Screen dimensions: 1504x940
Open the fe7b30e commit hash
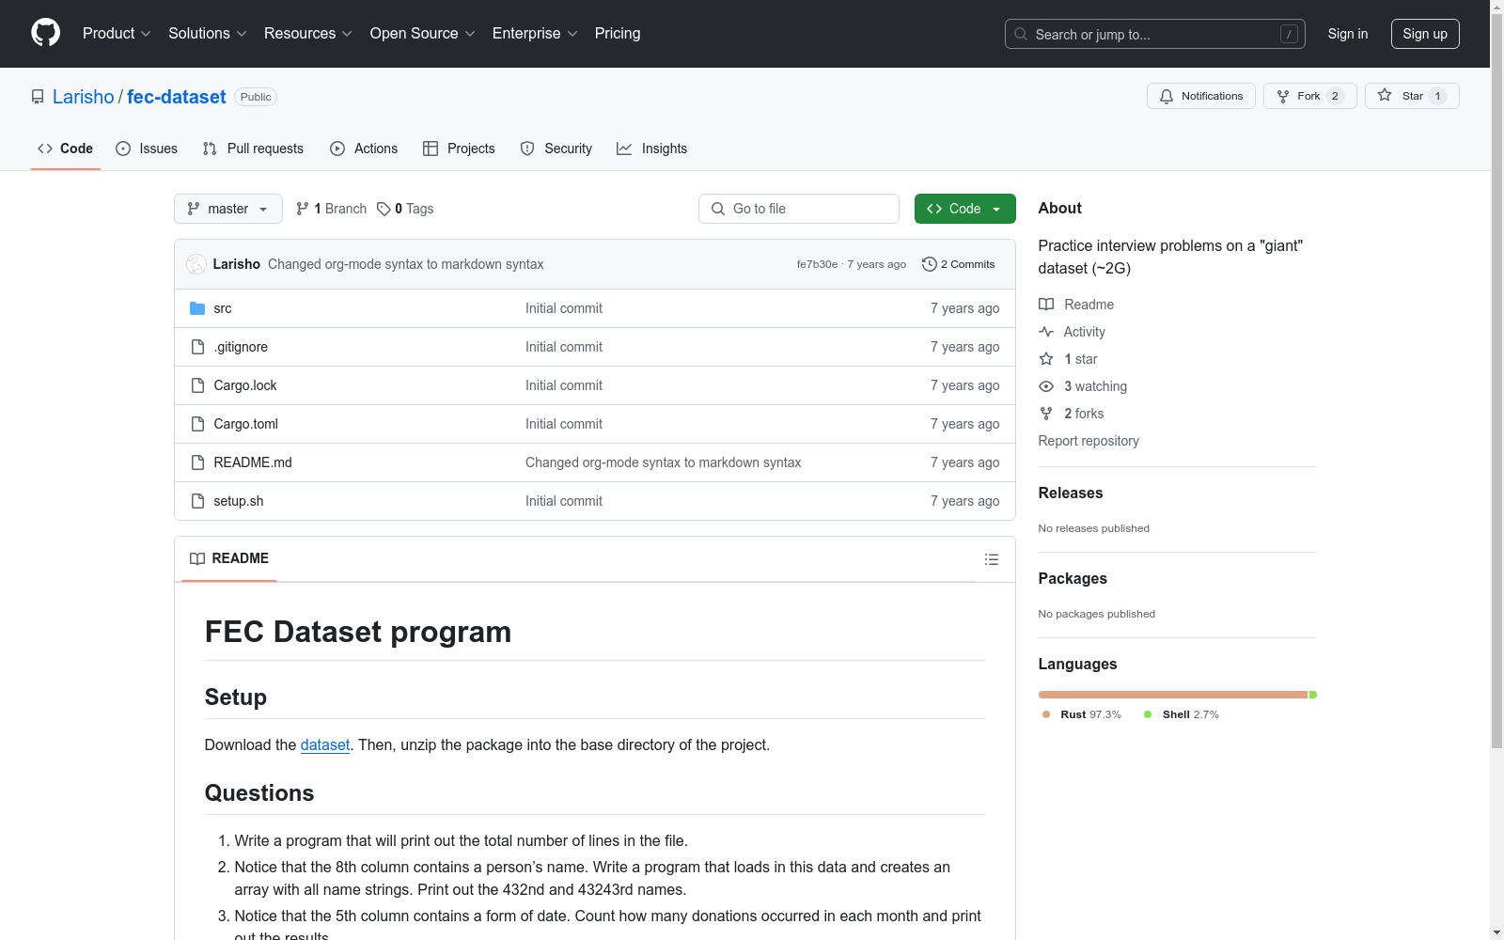[x=817, y=264]
